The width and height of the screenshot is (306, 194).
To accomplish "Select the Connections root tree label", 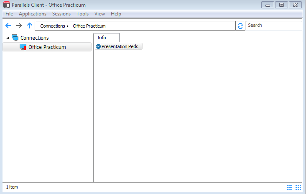I will pyautogui.click(x=35, y=38).
